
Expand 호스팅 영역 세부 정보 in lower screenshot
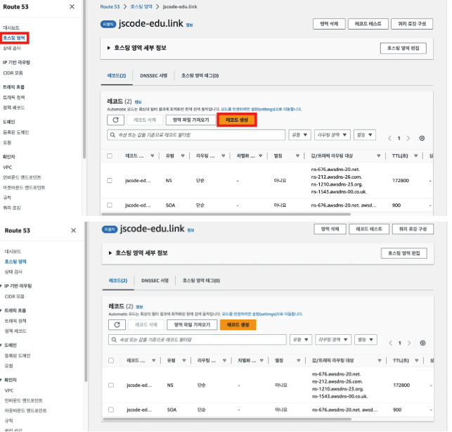(110, 253)
